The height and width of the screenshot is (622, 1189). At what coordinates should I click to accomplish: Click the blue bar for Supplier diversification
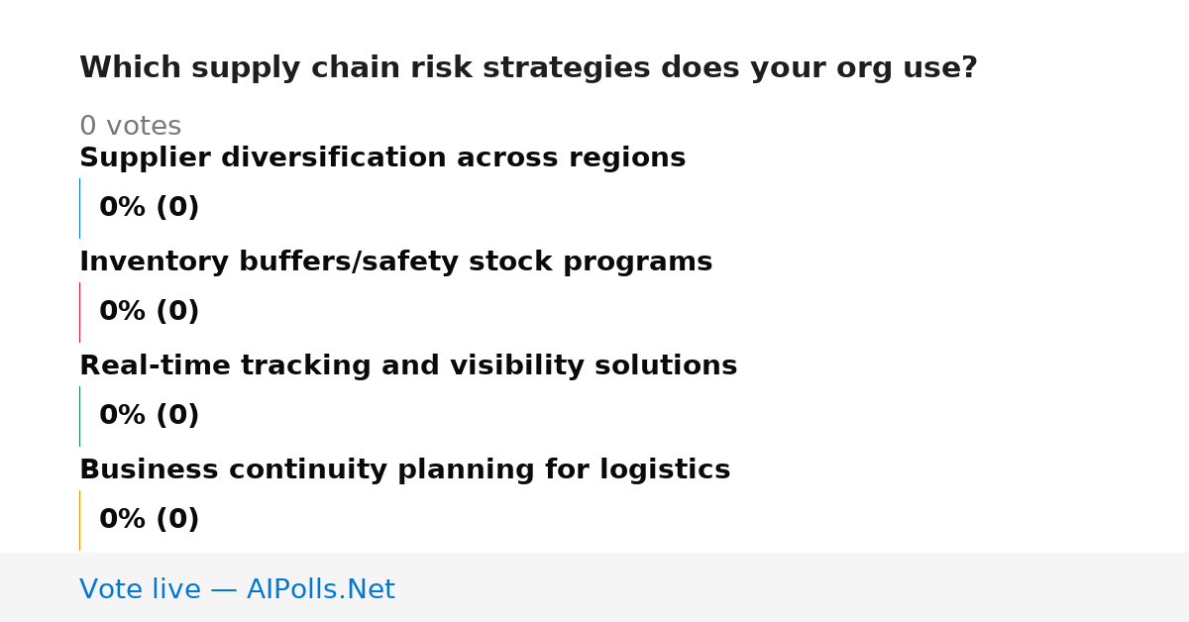pyautogui.click(x=79, y=208)
